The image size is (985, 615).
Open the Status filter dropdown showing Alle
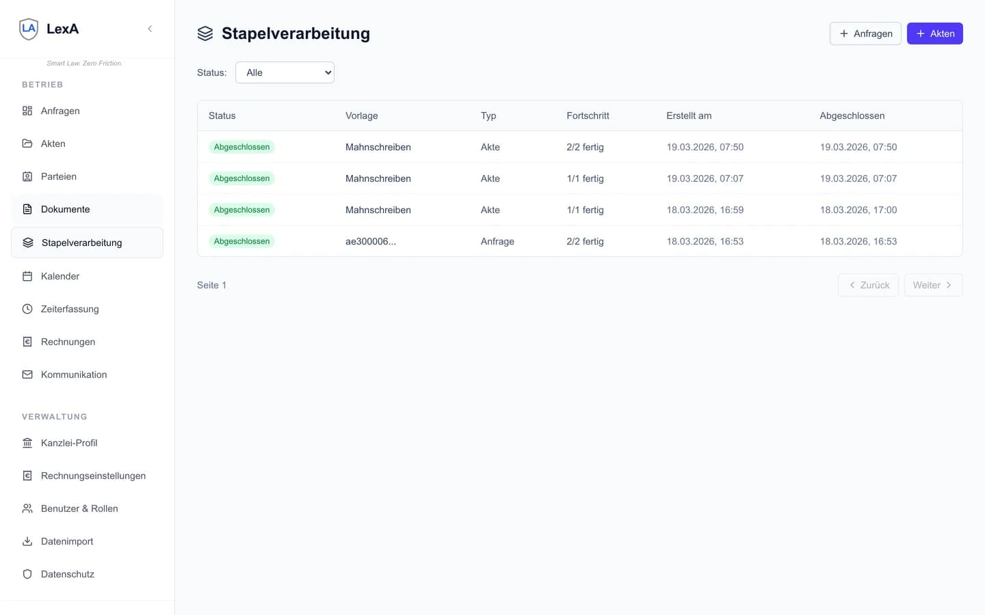pos(285,72)
